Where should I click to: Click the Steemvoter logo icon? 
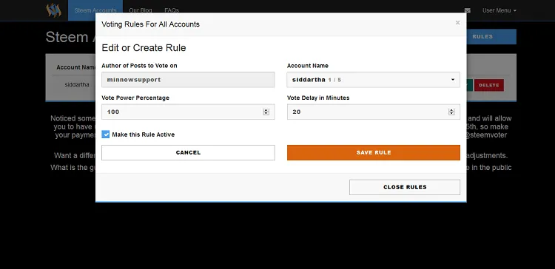tap(54, 10)
